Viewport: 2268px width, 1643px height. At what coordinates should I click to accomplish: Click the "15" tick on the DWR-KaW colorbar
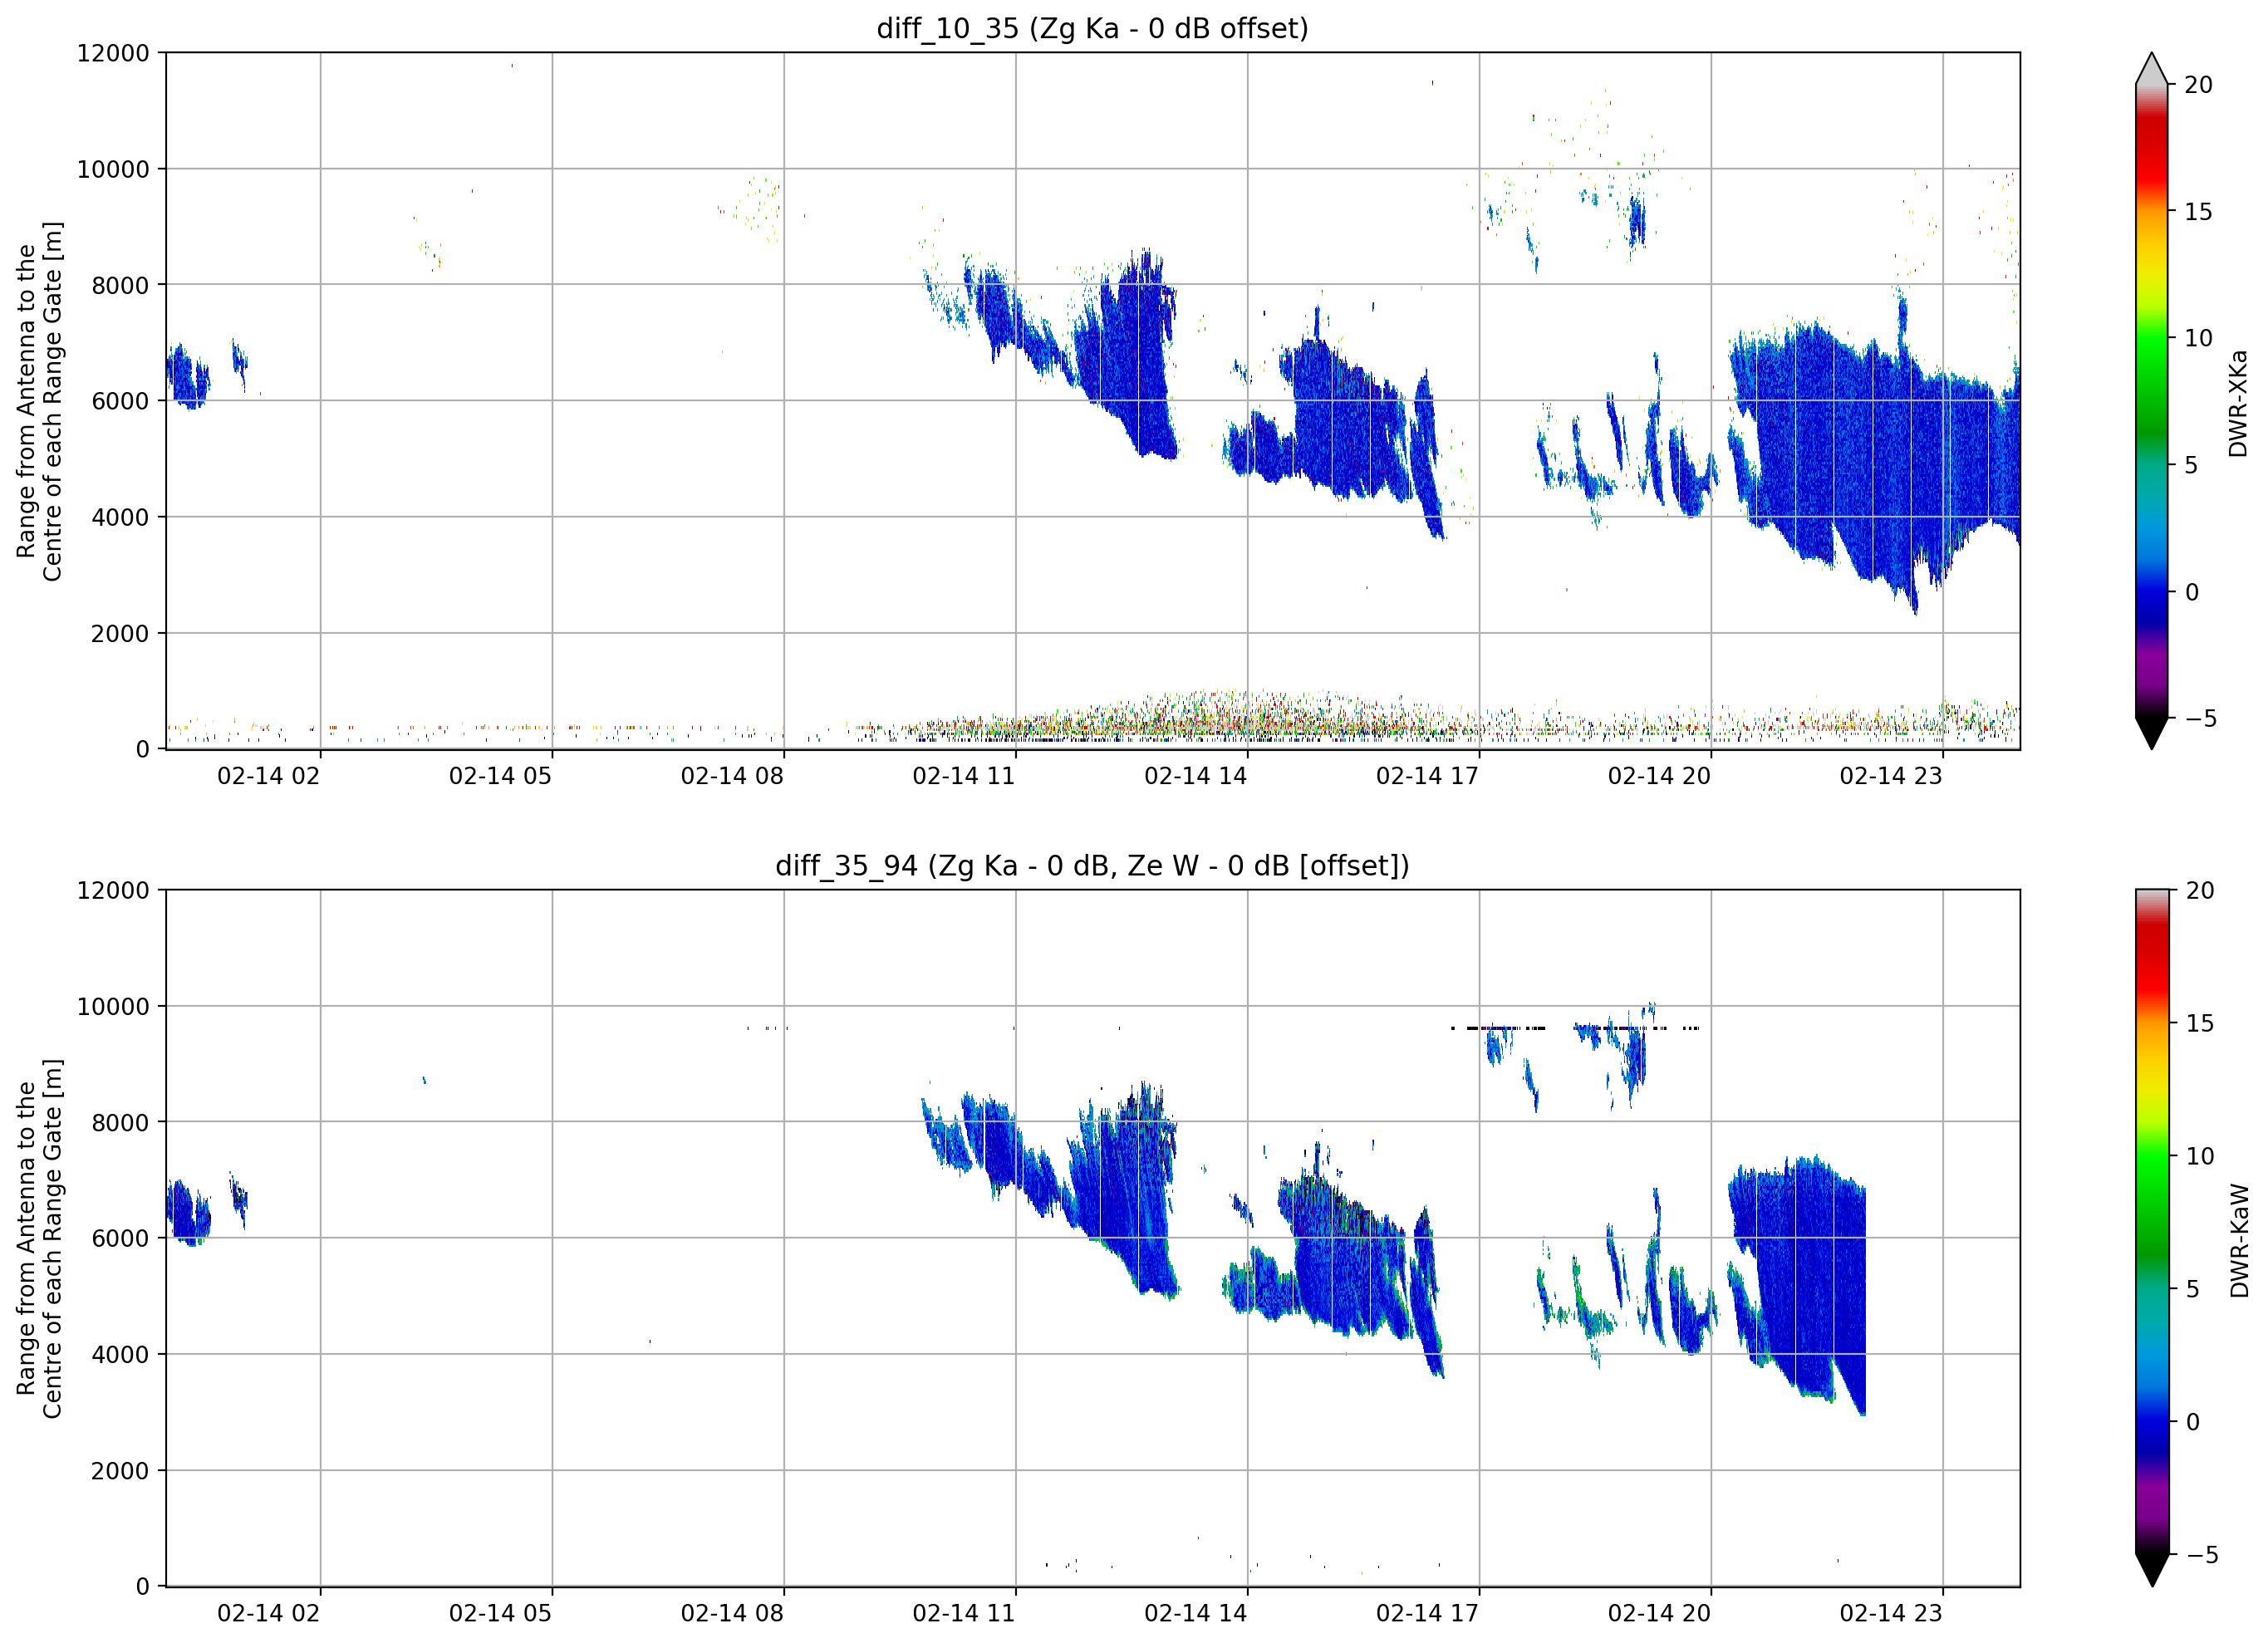2199,1023
